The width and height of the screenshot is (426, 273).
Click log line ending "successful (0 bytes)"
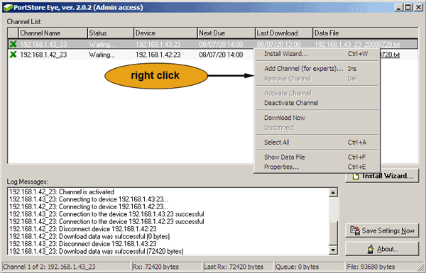pos(89,236)
